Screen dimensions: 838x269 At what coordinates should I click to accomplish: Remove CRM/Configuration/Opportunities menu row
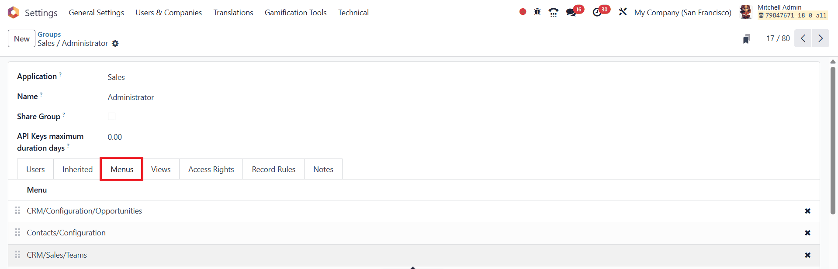point(807,211)
